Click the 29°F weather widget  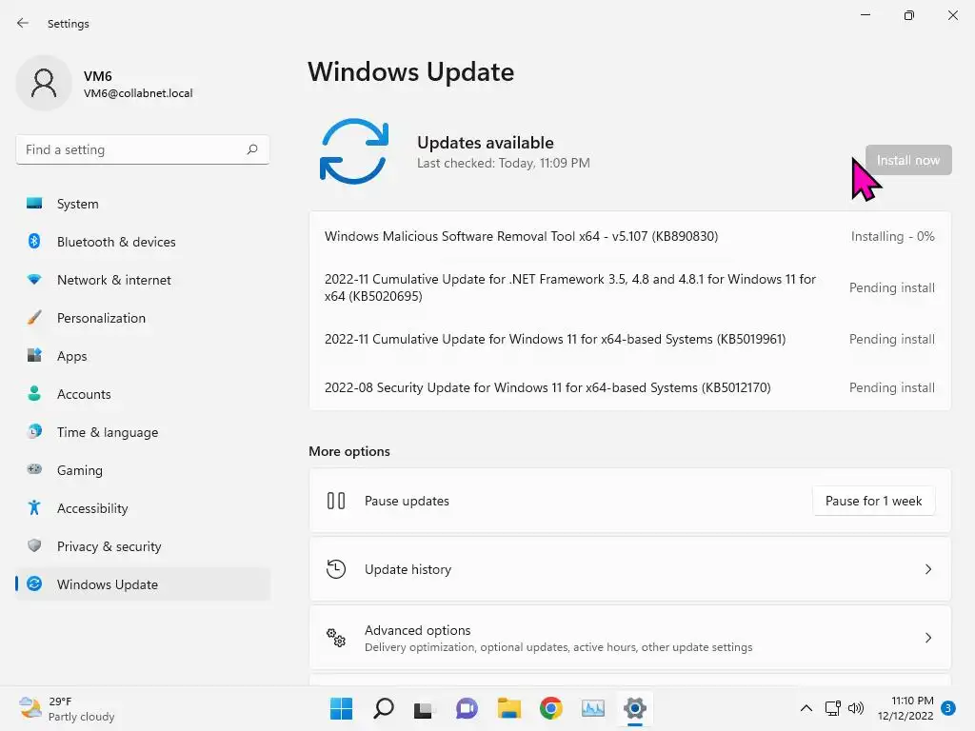coord(68,708)
